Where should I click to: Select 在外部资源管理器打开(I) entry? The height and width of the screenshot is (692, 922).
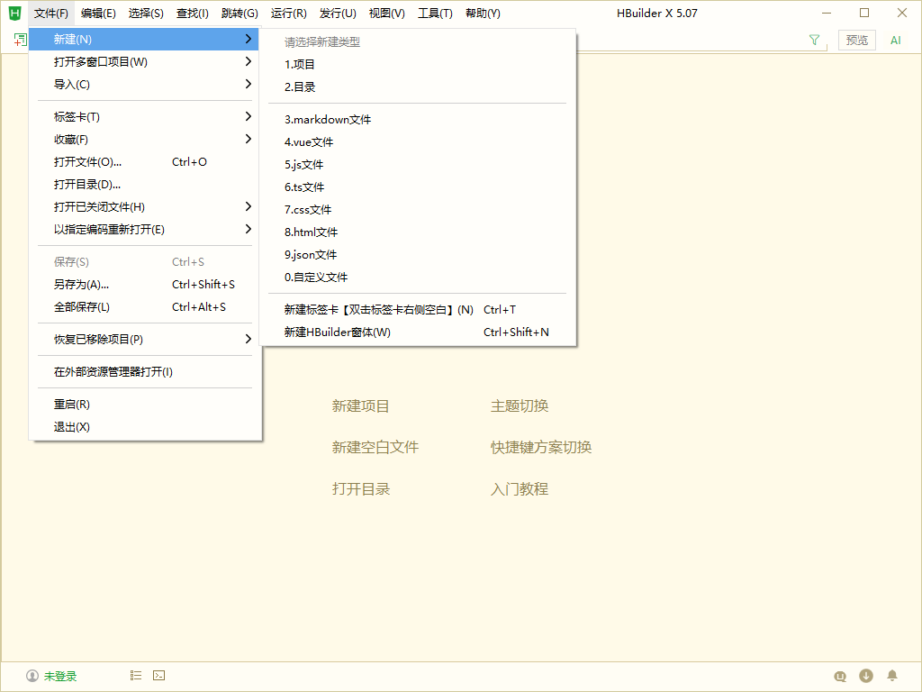tap(145, 371)
